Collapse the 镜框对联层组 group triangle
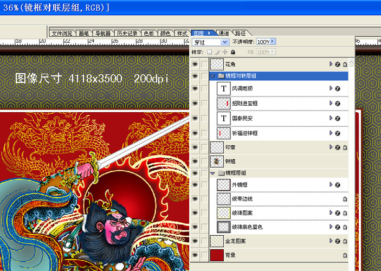Image resolution: width=381 pixels, height=271 pixels. (x=212, y=76)
